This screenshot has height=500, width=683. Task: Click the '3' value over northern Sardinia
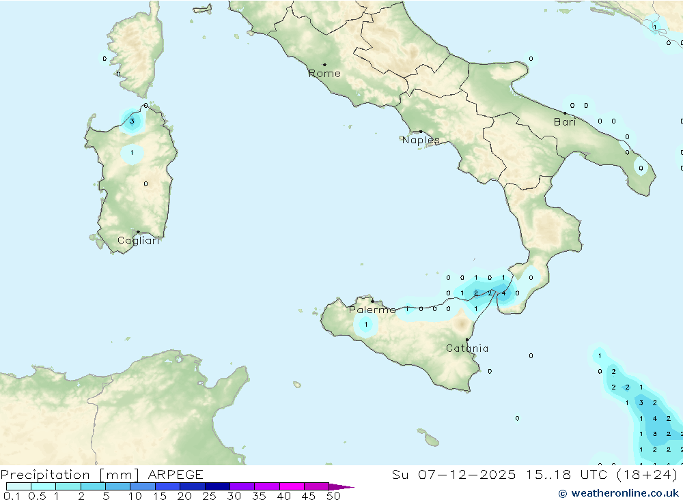pos(132,121)
